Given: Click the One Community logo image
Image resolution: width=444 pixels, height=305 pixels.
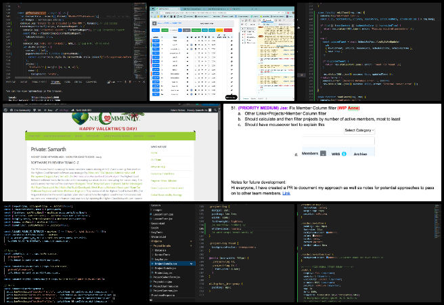Looking at the screenshot, I should [108, 119].
